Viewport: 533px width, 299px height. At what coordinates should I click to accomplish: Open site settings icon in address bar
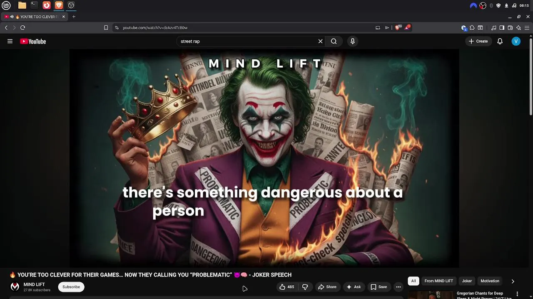coord(117,27)
